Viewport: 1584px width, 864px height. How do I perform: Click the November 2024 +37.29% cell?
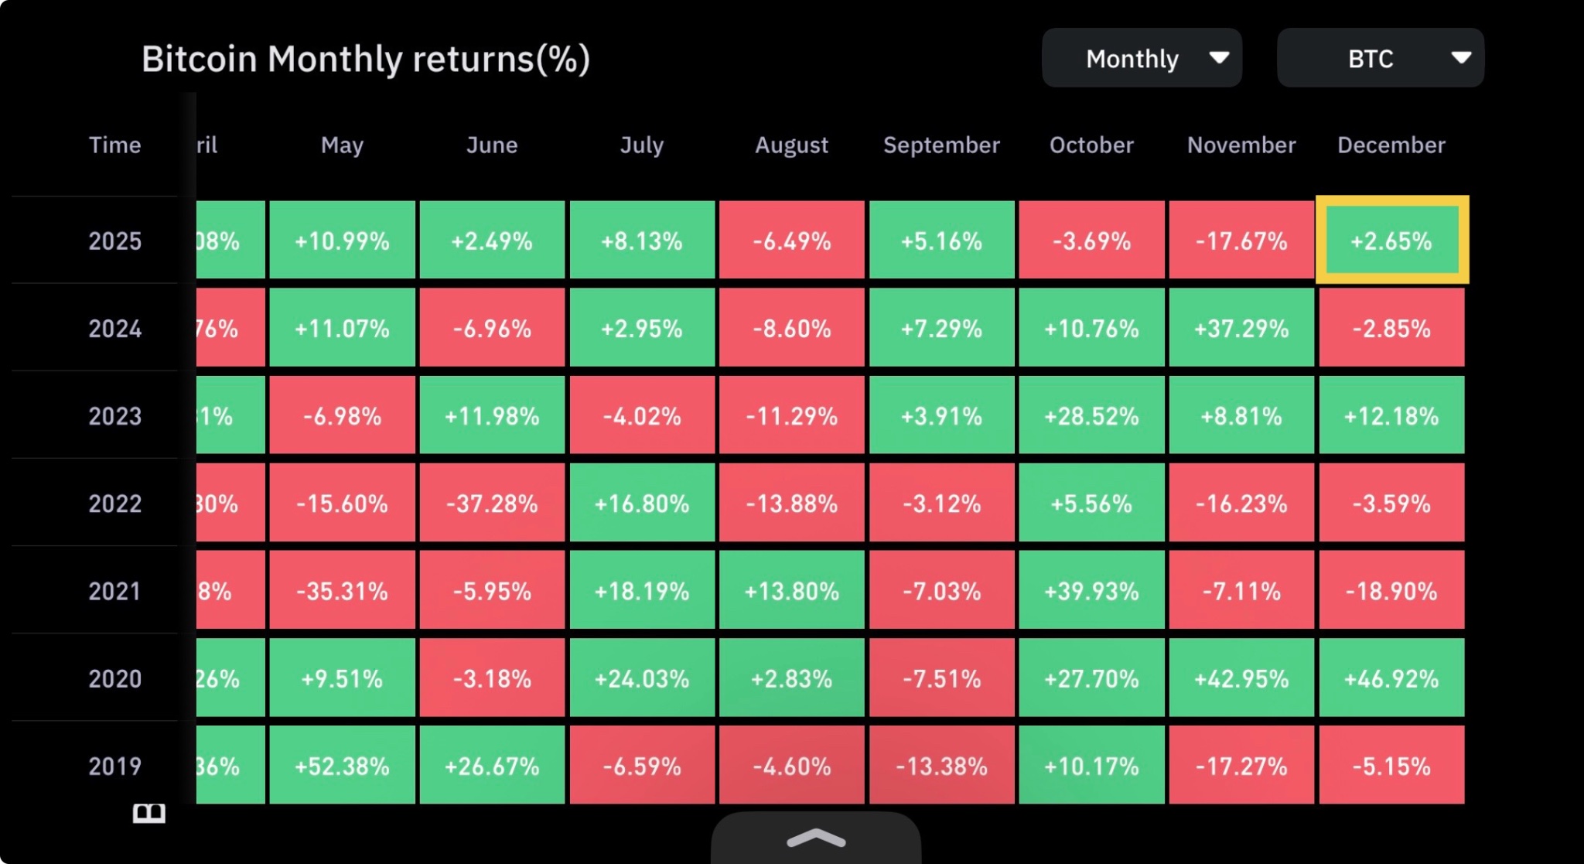(x=1241, y=329)
